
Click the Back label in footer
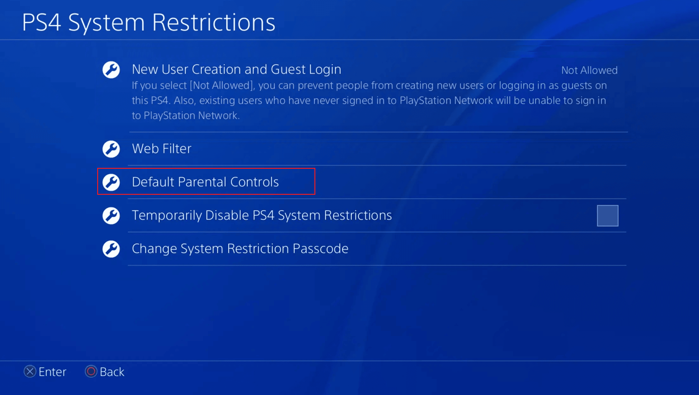point(112,372)
